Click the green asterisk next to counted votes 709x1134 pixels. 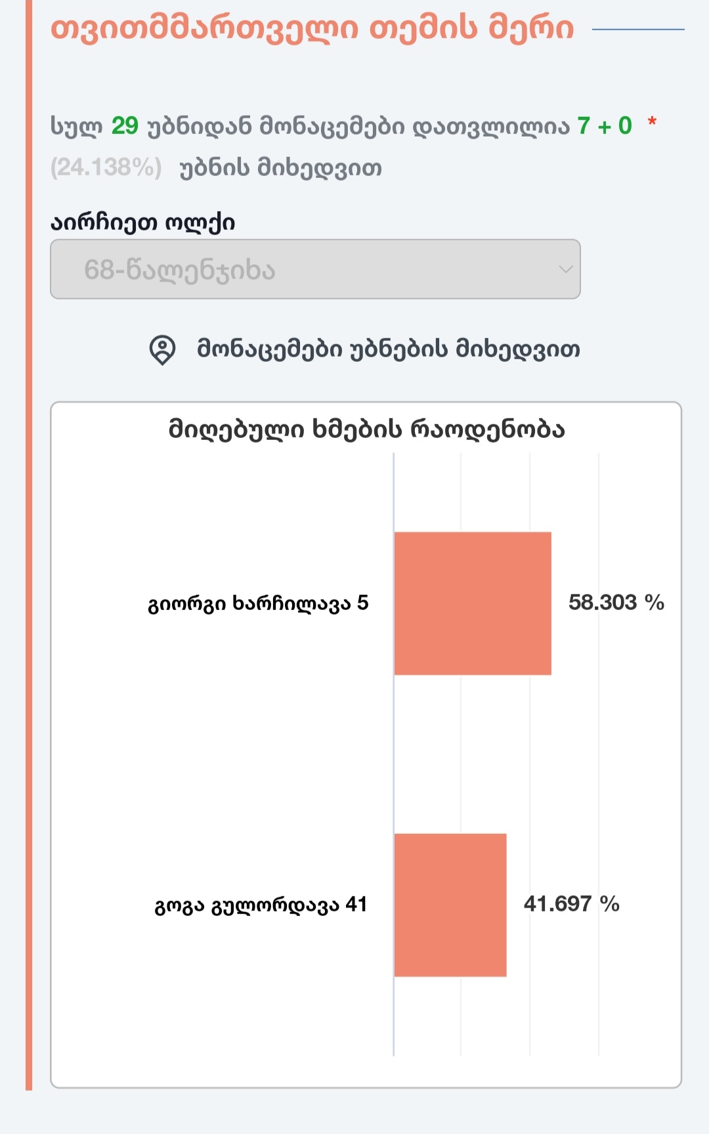point(651,121)
